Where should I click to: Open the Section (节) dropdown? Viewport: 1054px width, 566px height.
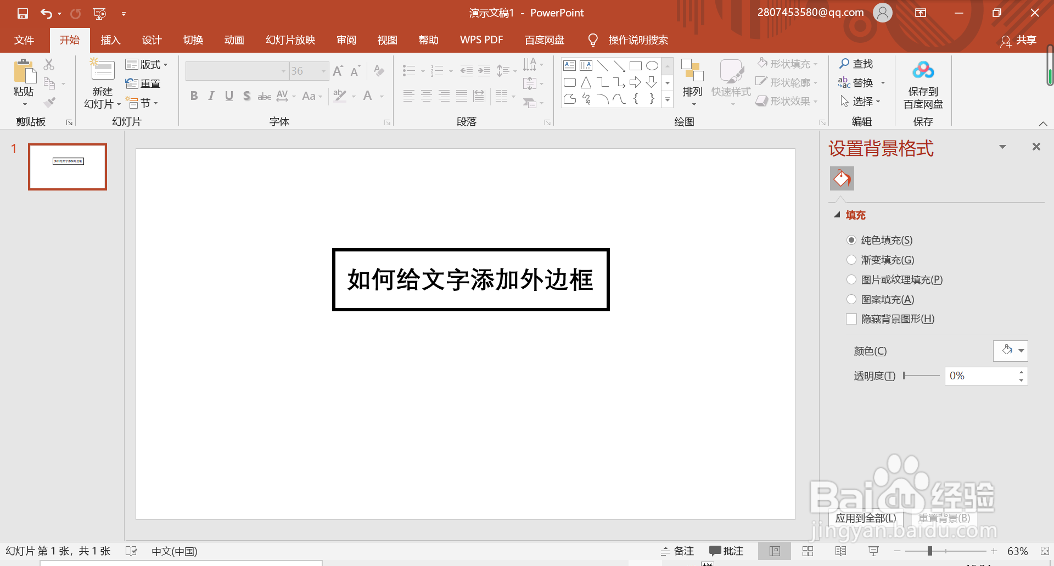[142, 103]
